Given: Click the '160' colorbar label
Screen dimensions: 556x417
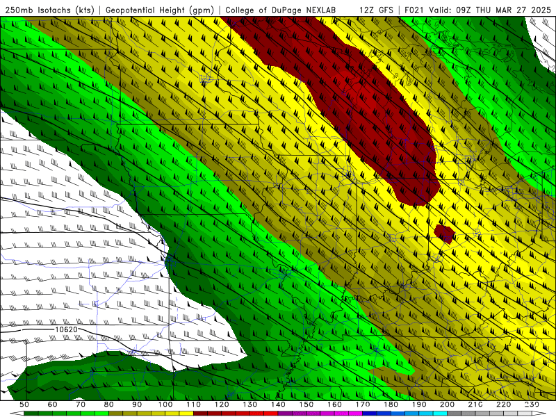Looking at the screenshot, I should [x=334, y=404].
